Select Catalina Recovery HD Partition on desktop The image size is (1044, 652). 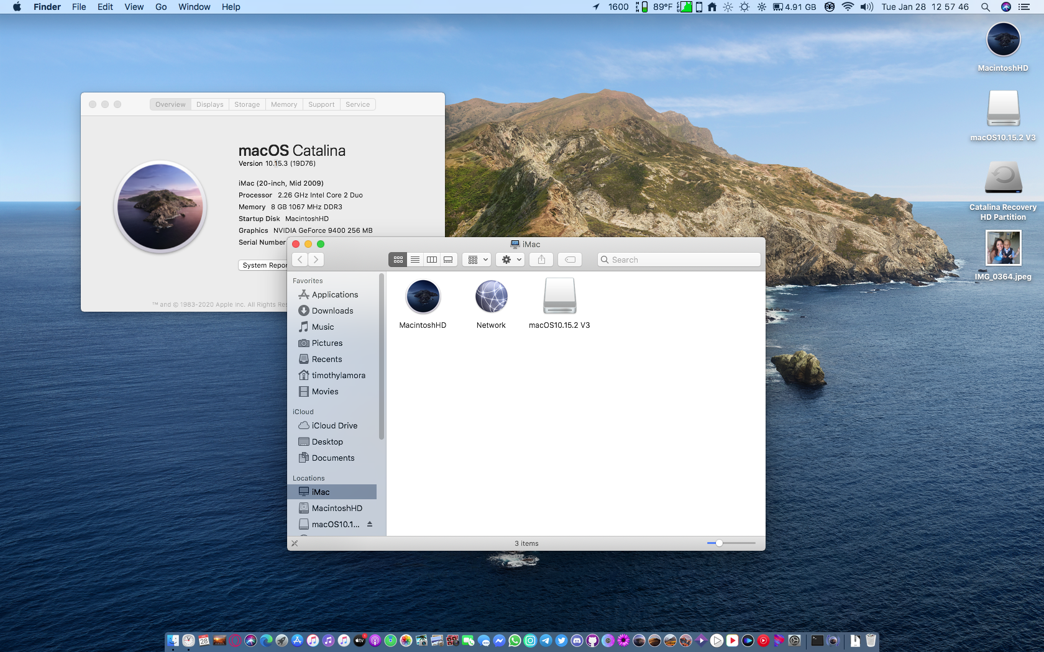(x=1003, y=178)
